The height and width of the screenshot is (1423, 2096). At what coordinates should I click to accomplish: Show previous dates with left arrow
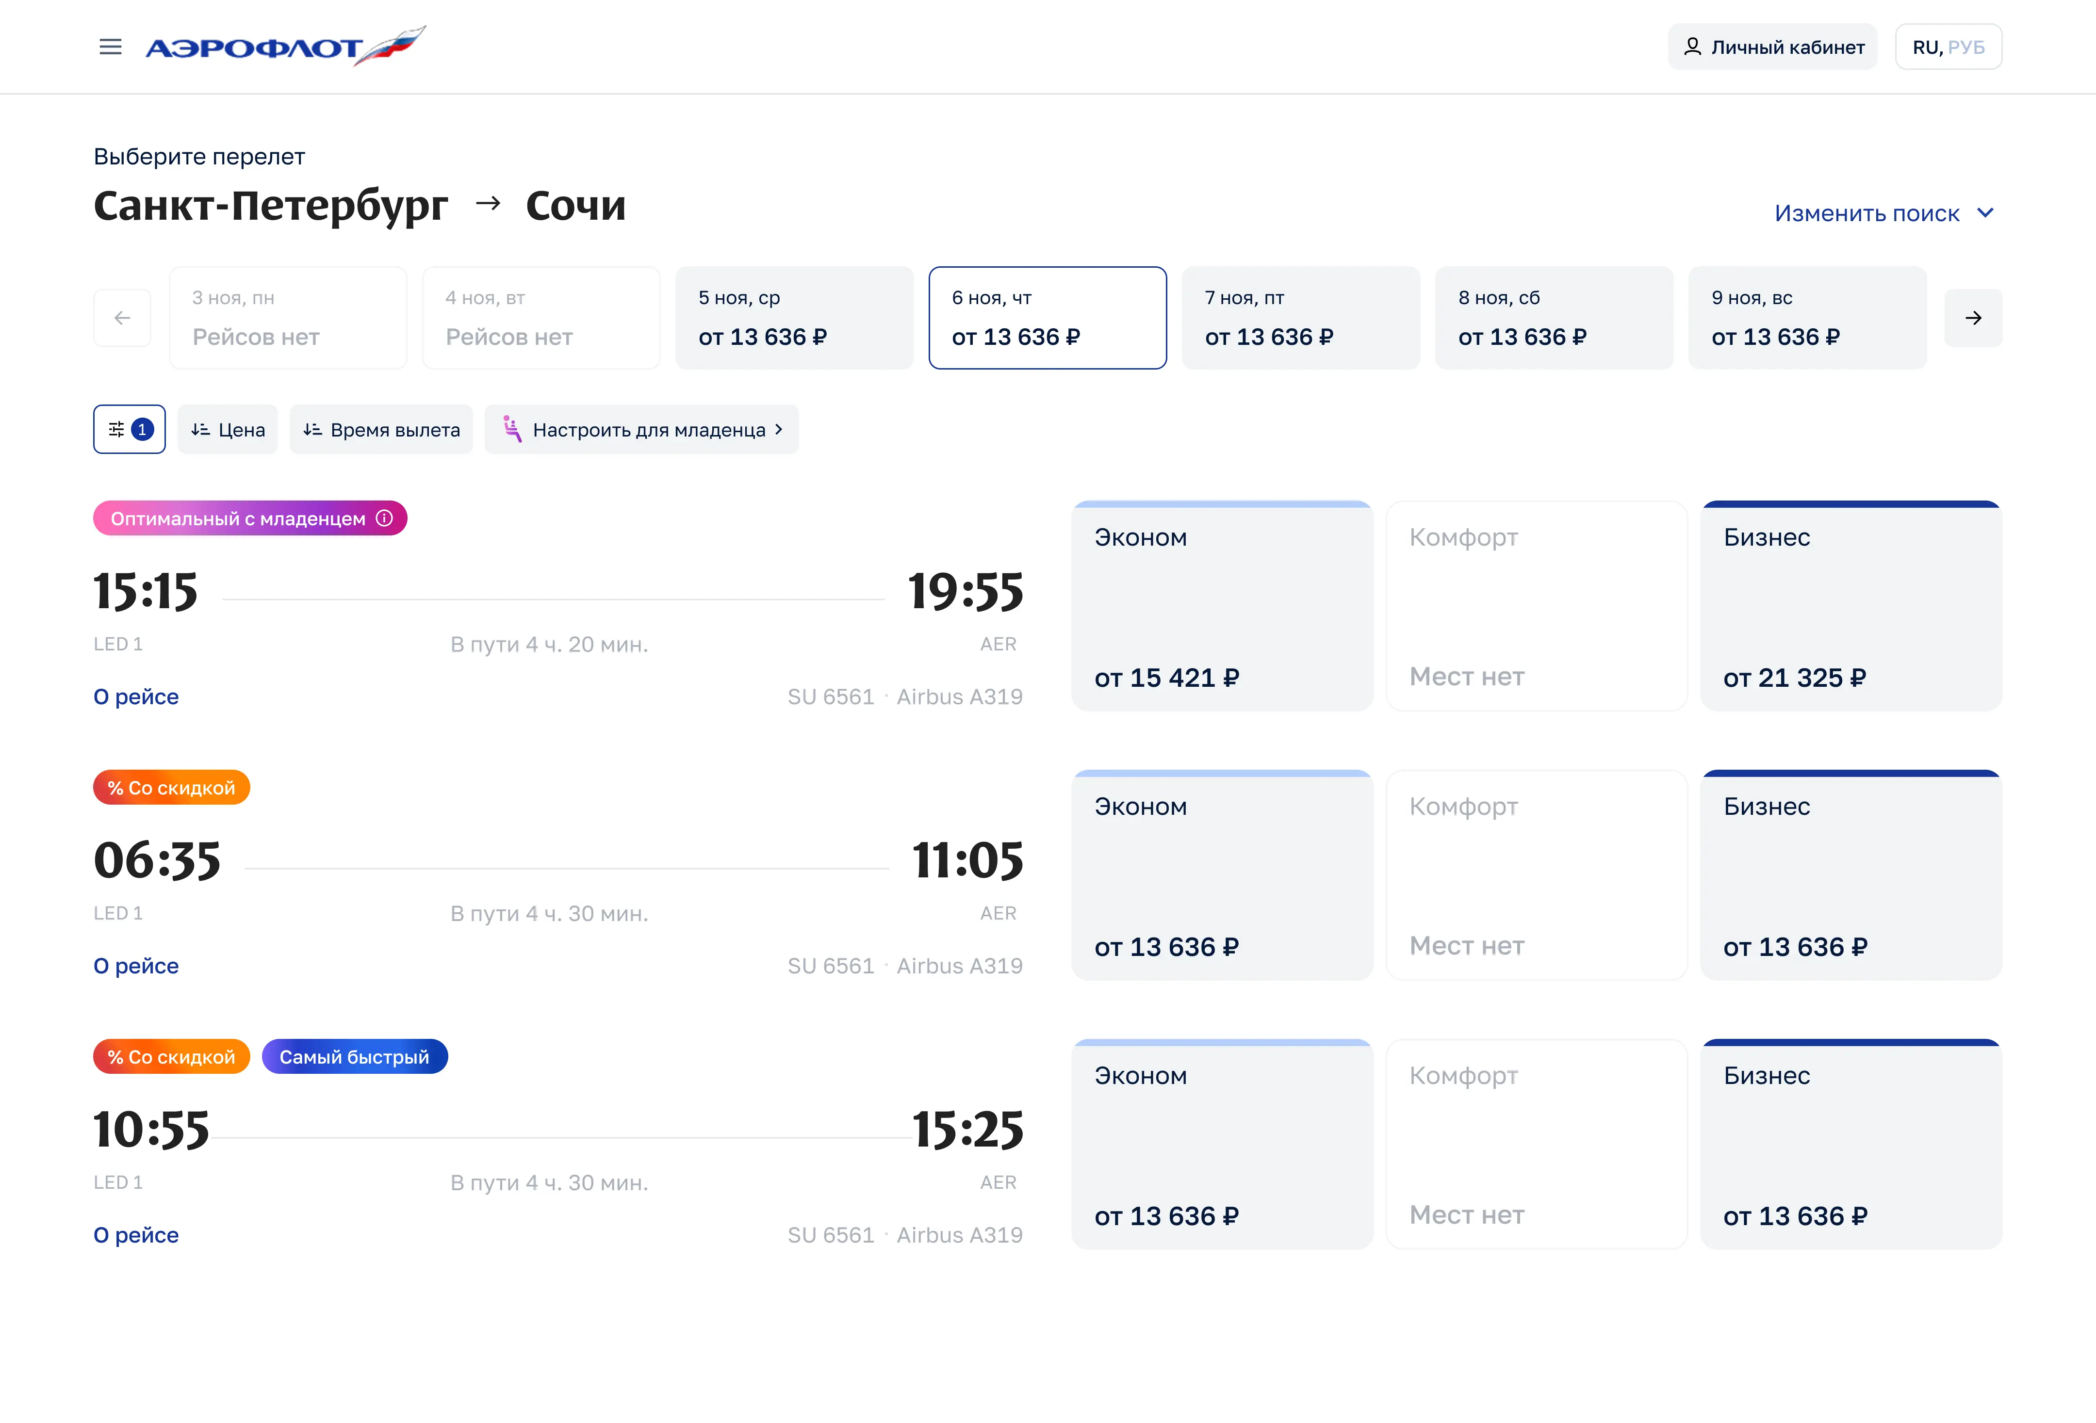(123, 317)
